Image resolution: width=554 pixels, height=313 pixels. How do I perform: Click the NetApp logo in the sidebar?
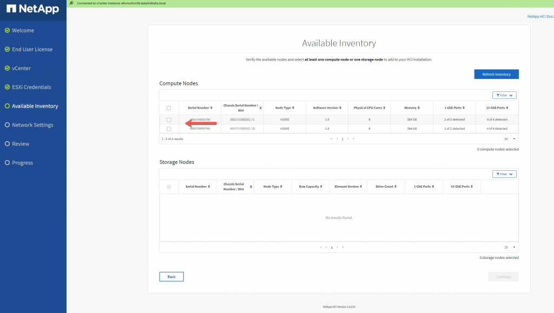point(33,9)
